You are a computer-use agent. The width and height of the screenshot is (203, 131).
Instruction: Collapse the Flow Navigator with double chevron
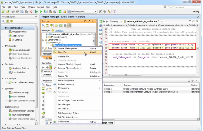click(x=36, y=17)
